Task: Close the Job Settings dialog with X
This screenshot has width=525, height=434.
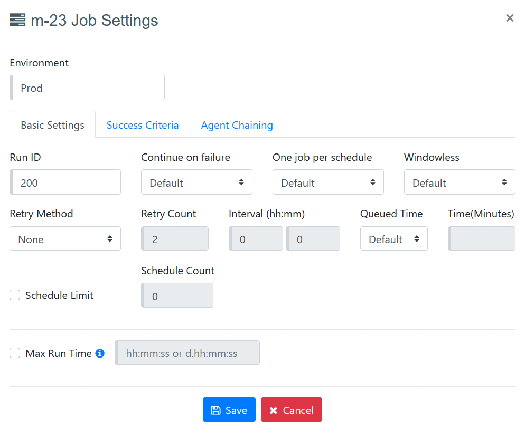Action: [x=509, y=18]
